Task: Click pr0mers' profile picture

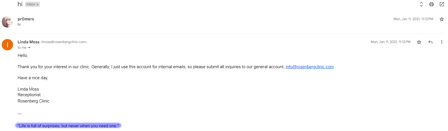Action: [x=7, y=22]
